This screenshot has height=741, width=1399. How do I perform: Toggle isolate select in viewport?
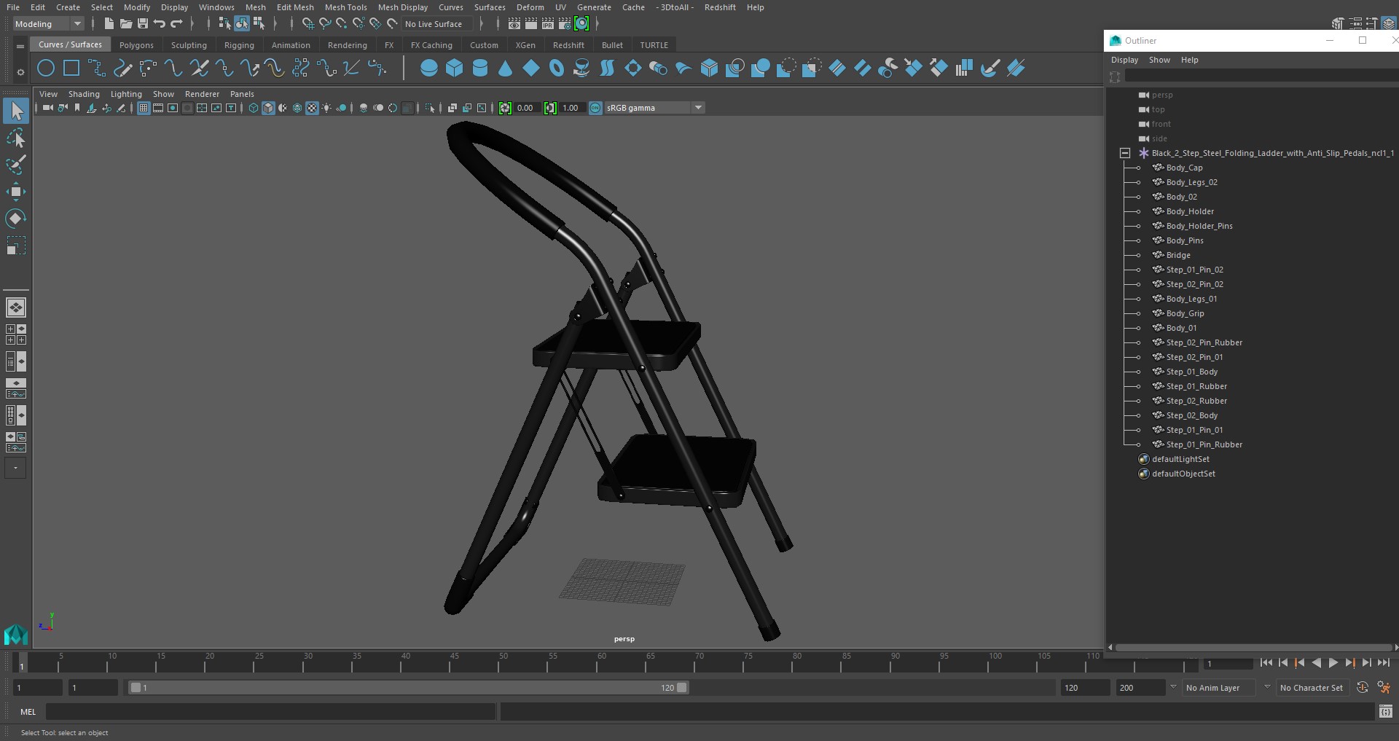coord(430,108)
